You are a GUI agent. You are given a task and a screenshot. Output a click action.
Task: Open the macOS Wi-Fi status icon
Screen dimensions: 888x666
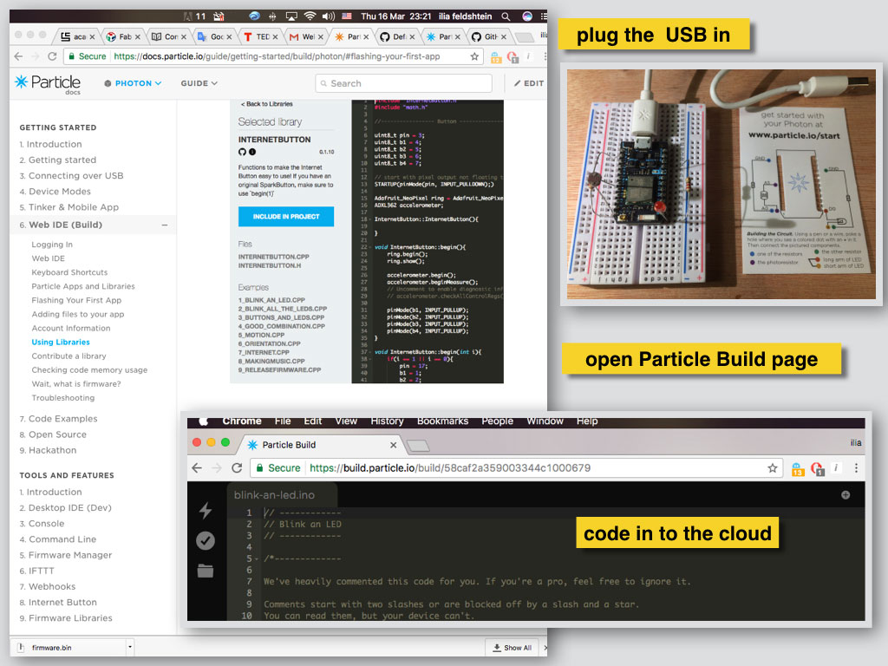tap(310, 16)
